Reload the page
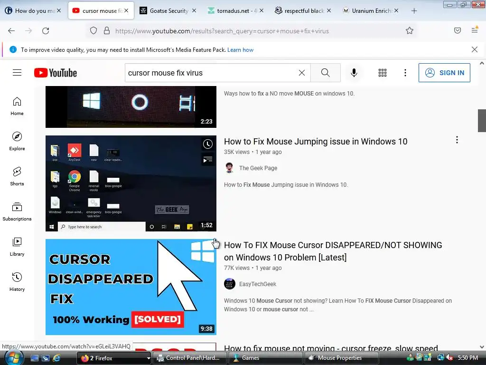Viewport: 486px width, 365px height. pos(46,31)
